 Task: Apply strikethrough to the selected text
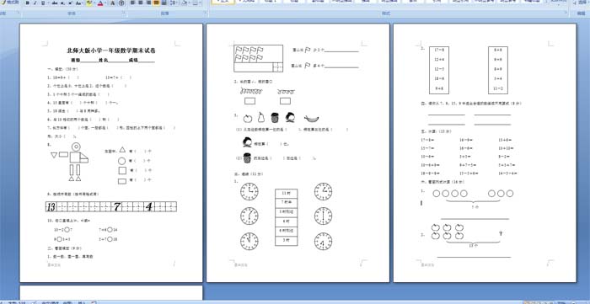[x=55, y=3]
